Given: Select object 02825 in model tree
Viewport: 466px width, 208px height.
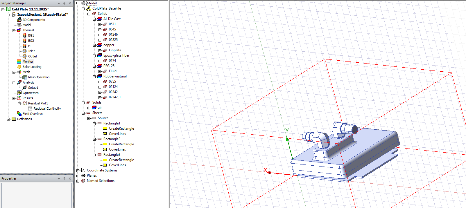Looking at the screenshot, I should (x=113, y=40).
